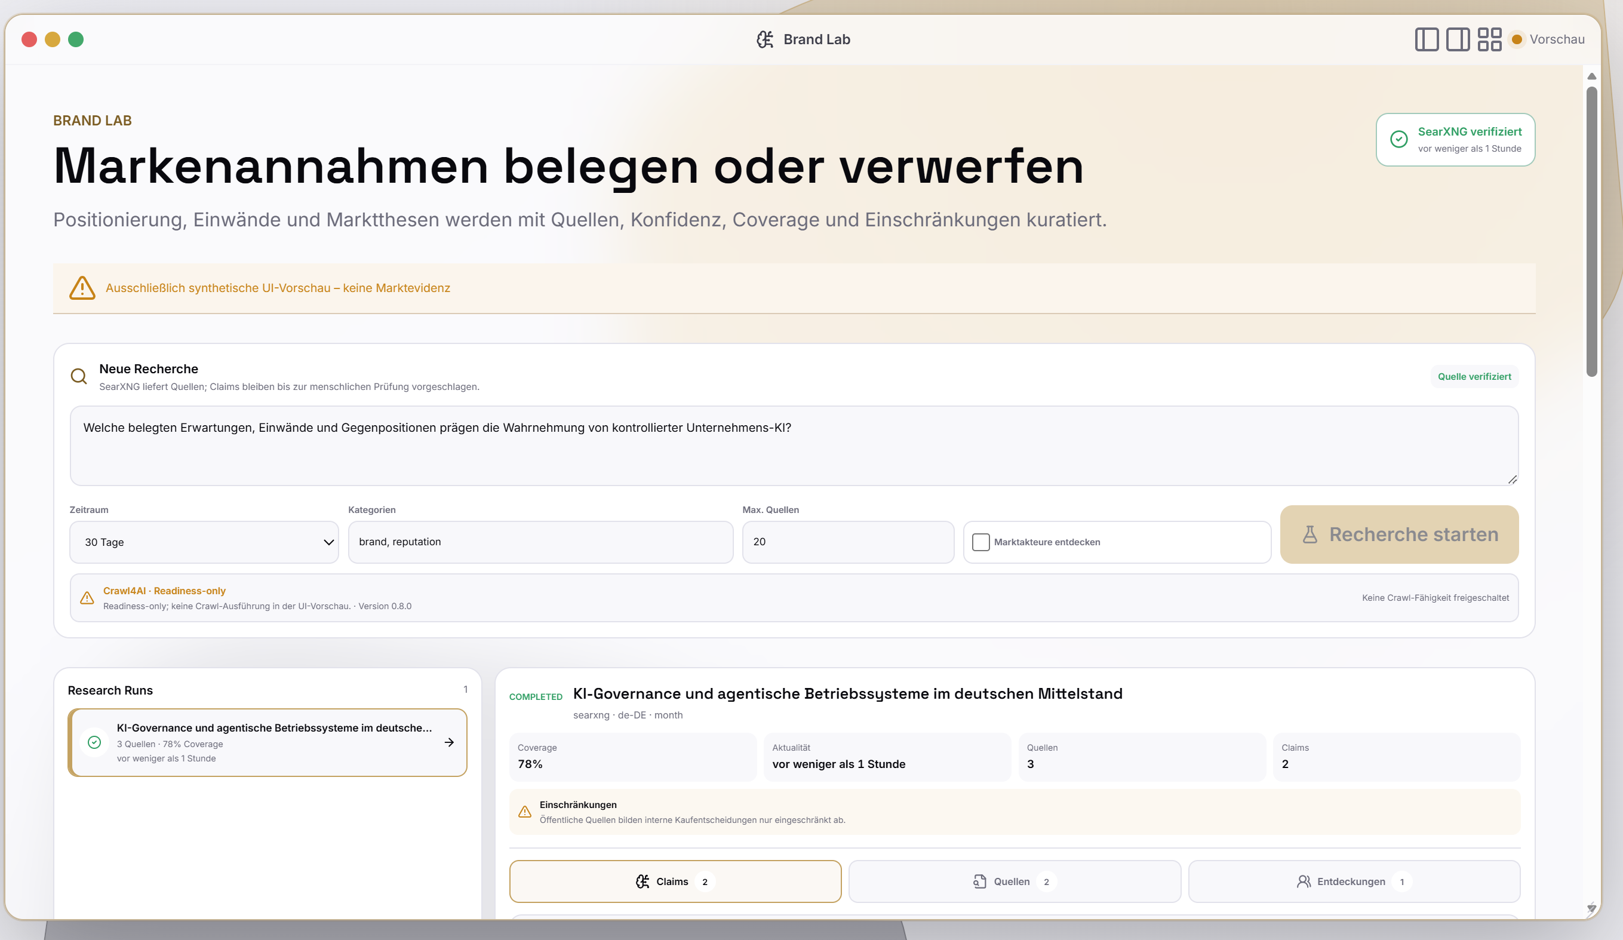Click the Kategorien field with brand, reputation
The height and width of the screenshot is (940, 1623).
click(540, 542)
